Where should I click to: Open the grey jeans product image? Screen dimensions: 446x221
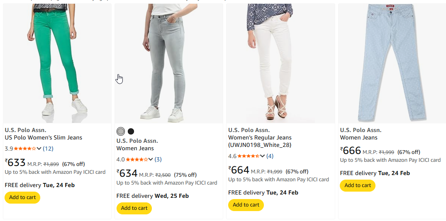click(x=169, y=62)
